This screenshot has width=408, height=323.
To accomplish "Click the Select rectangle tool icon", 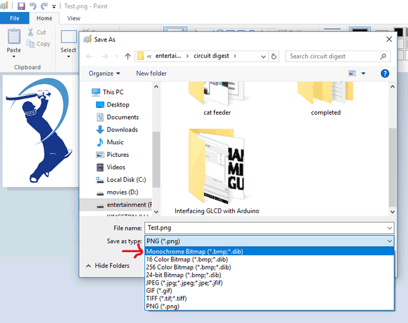I will 68,36.
